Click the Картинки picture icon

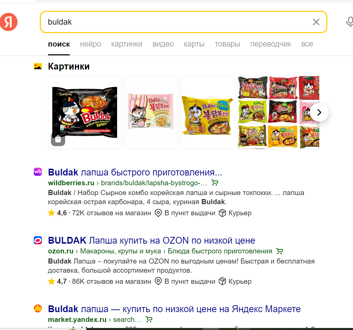38,66
